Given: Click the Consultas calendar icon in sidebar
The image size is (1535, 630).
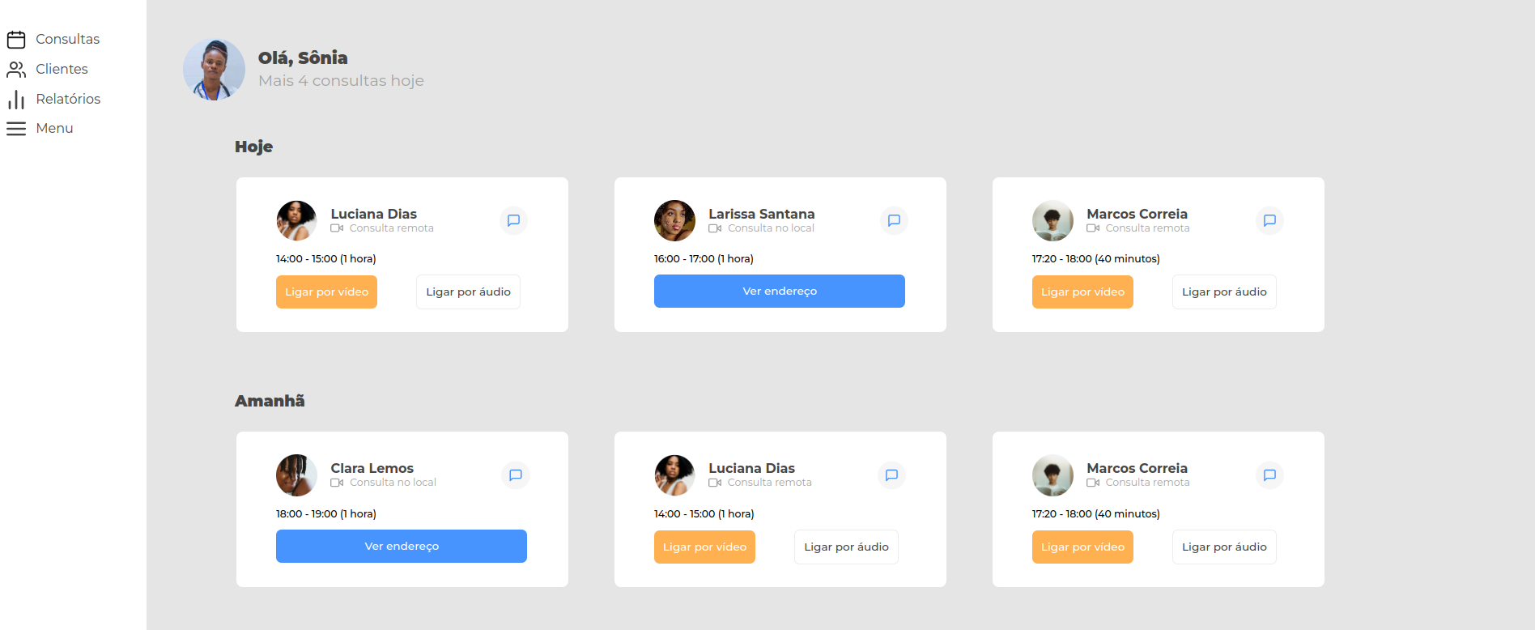Looking at the screenshot, I should (x=16, y=39).
